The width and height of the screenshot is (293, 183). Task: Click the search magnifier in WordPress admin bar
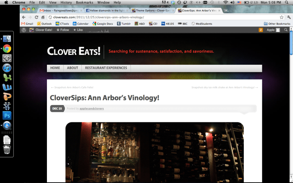tap(286, 30)
